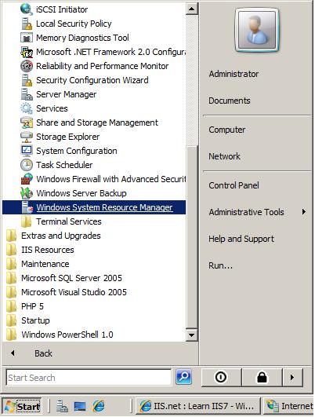315x417 pixels.
Task: Open Network from the Start menu
Action: (225, 156)
